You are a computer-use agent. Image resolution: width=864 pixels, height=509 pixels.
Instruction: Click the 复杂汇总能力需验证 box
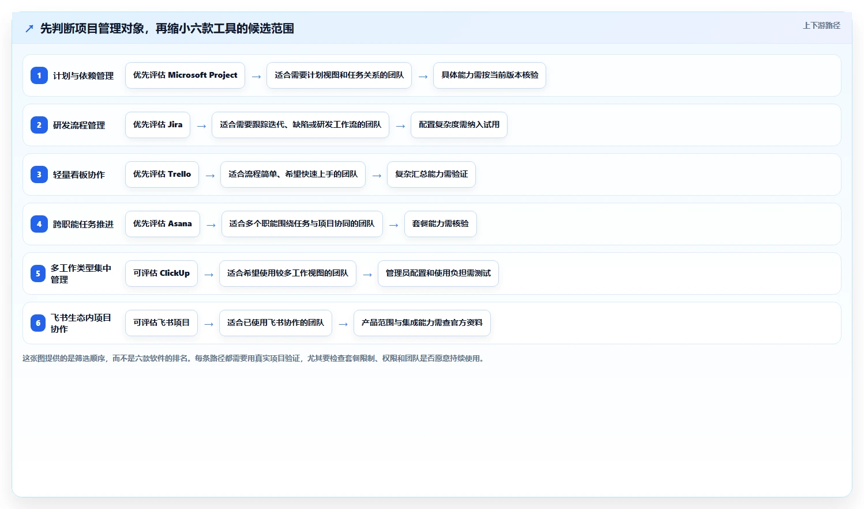click(x=431, y=174)
